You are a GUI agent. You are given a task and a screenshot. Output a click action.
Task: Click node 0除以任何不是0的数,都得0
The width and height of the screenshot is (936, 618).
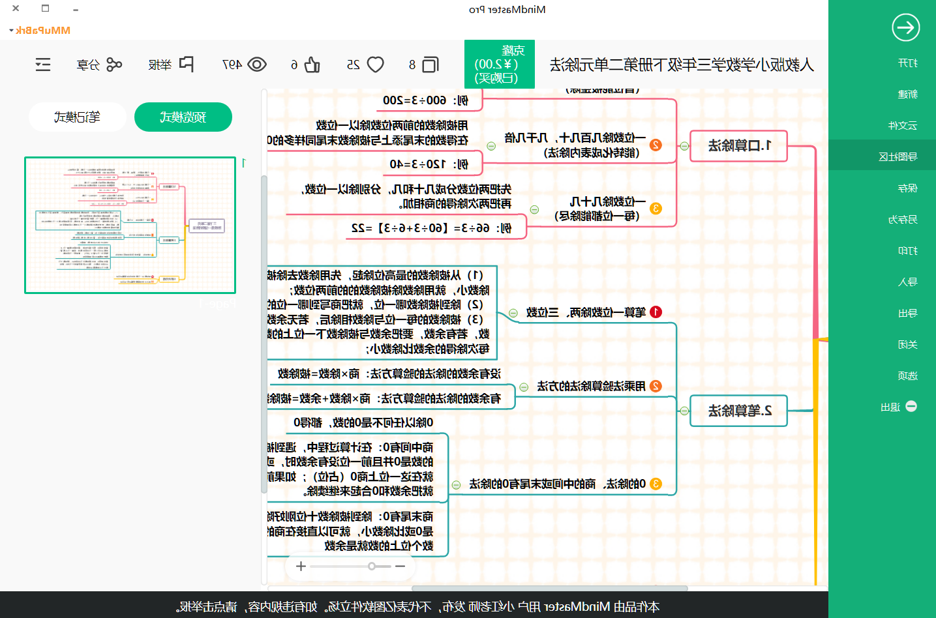[x=363, y=422]
